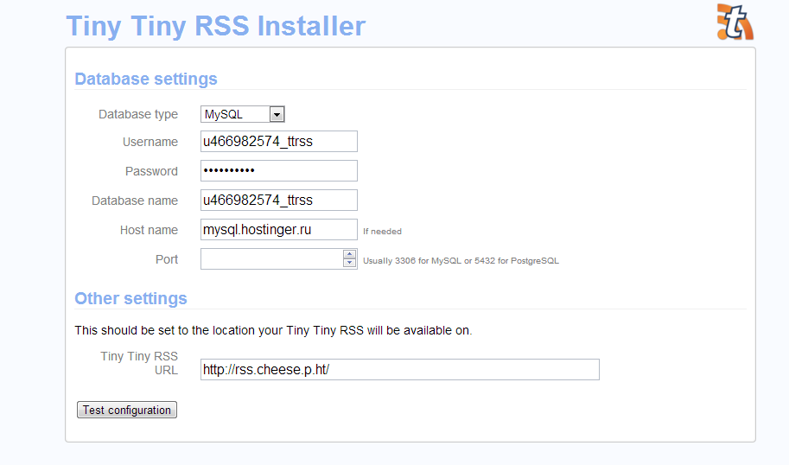
Task: Click the Host name input field
Action: coord(279,230)
